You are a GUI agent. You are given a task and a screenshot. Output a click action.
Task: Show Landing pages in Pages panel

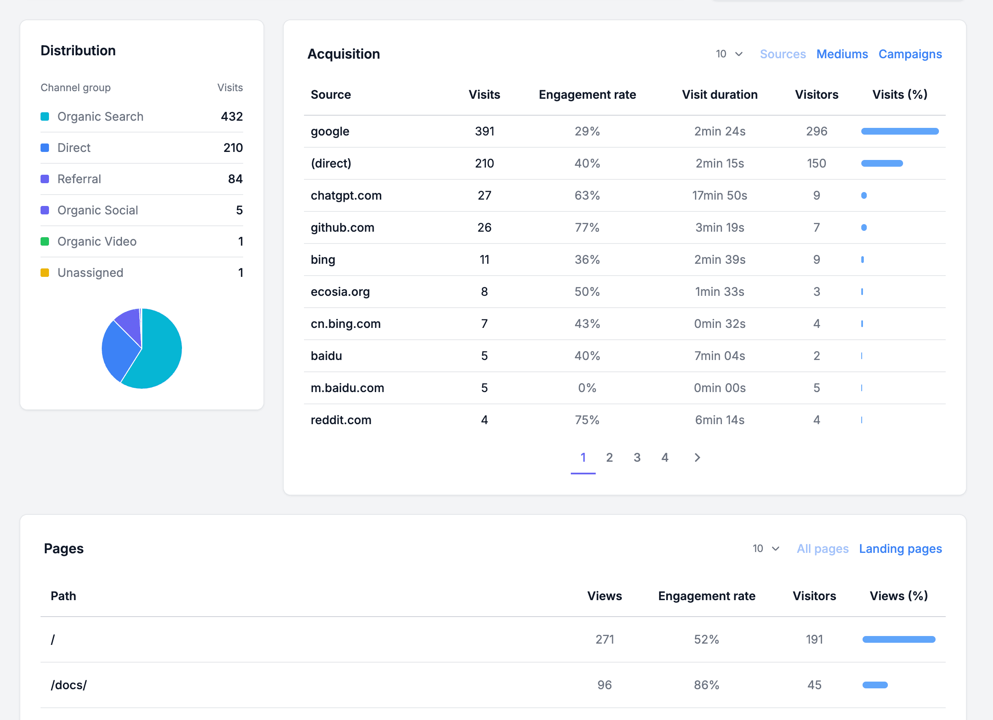point(900,548)
